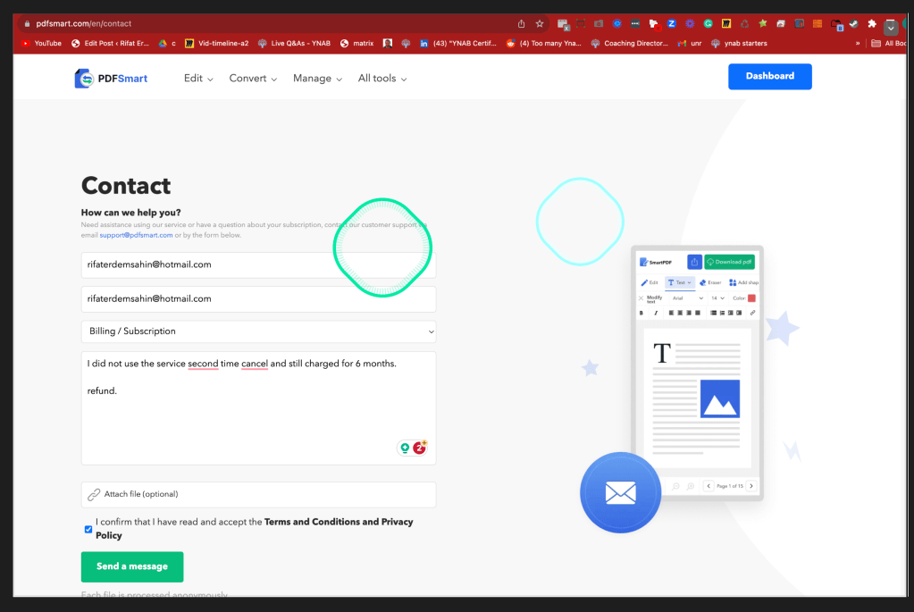The width and height of the screenshot is (914, 612).
Task: Open the support@pdfsmart.com email link
Action: pyautogui.click(x=136, y=236)
